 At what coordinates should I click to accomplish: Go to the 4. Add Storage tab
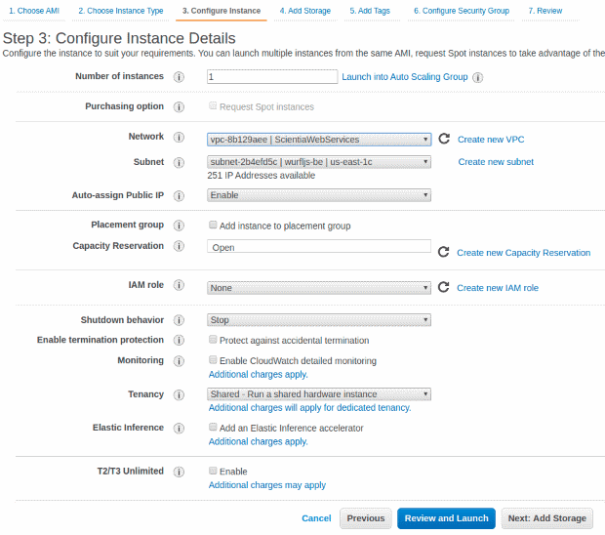coord(304,11)
